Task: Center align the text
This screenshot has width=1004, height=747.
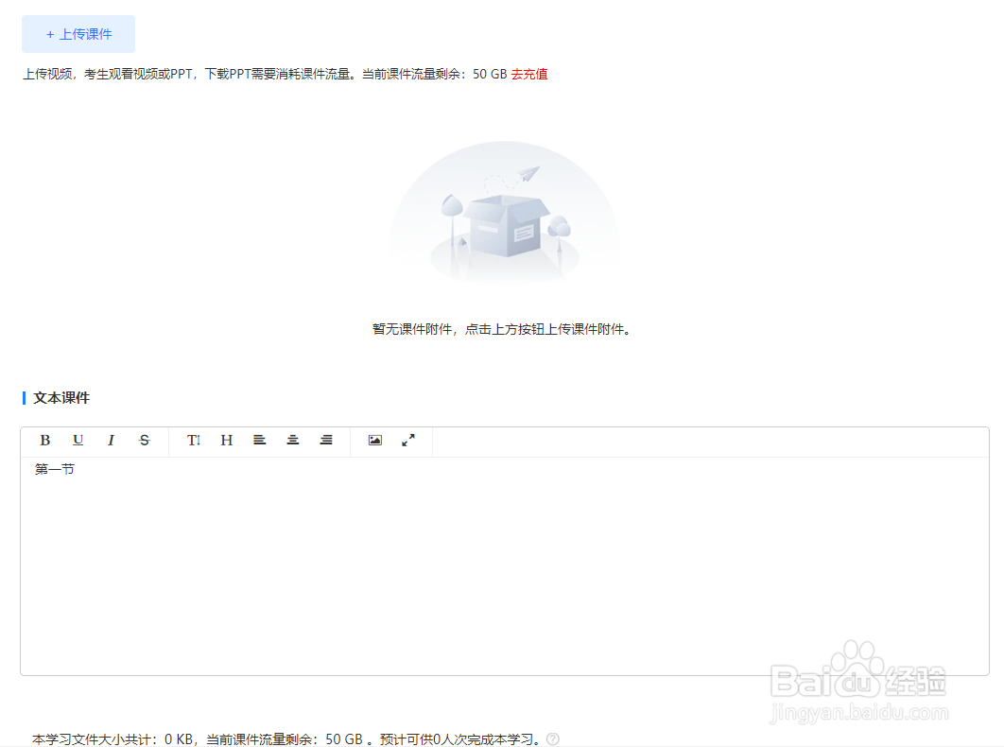Action: [292, 440]
